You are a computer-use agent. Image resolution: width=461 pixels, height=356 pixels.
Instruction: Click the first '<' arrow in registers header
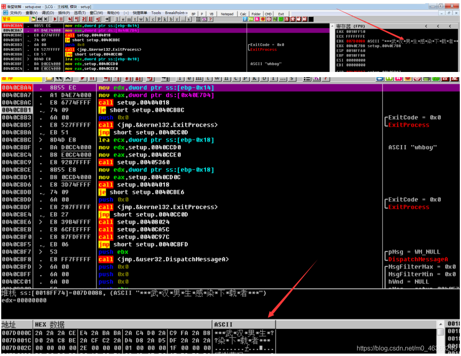click(426, 26)
